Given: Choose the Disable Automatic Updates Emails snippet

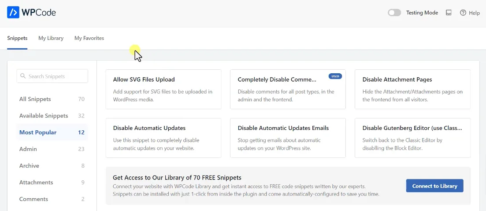Looking at the screenshot, I should pyautogui.click(x=288, y=138).
